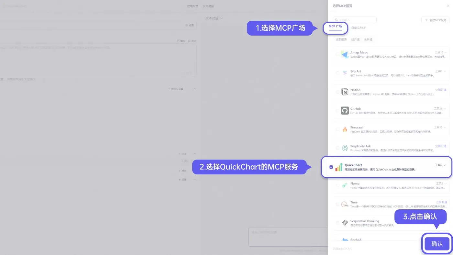Click the QuickChart service name

[353, 165]
